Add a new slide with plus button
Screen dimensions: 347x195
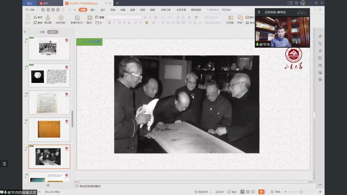point(48,185)
